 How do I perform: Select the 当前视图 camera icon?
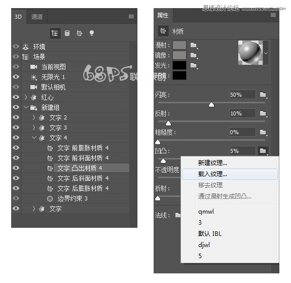click(x=33, y=67)
